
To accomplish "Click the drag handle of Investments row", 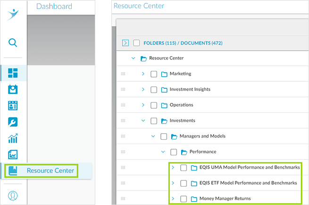I will tap(123, 120).
